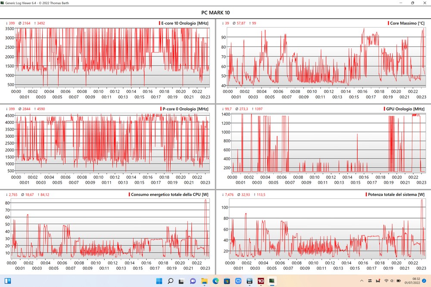Viewport: 431px width, 287px height.
Task: Click the PC MARK 10 heading
Action: point(215,12)
